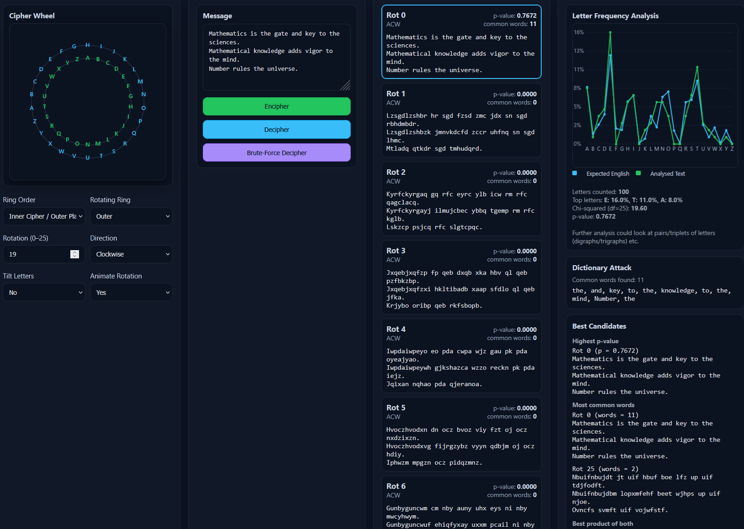Choose the Rot 3 result card
The height and width of the screenshot is (529, 744).
[x=461, y=278]
